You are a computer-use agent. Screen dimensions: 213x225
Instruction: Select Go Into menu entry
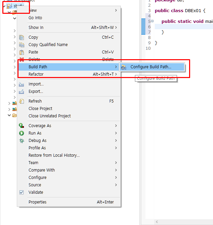click(x=69, y=18)
